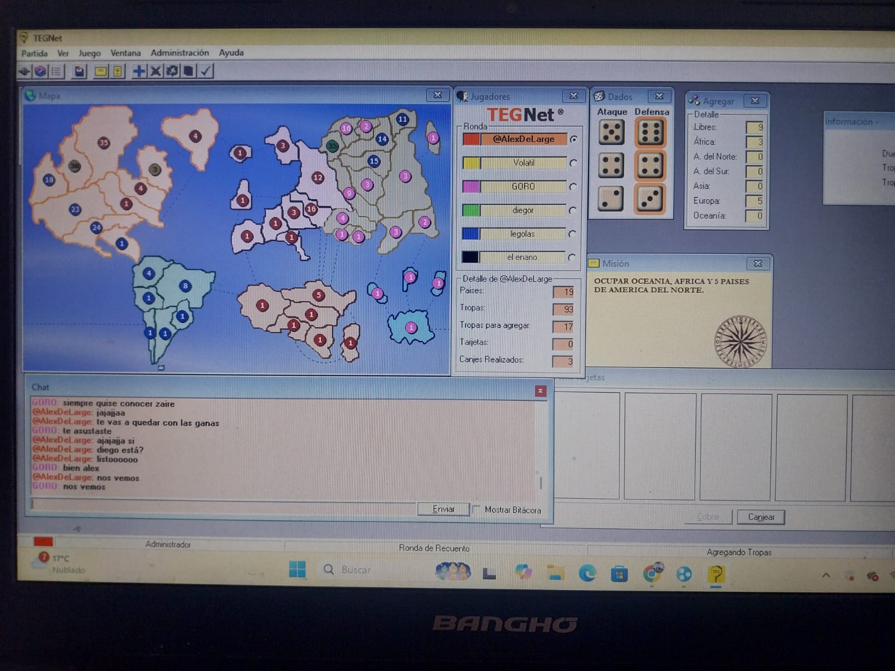The image size is (895, 671).
Task: Open the Administración menu
Action: tap(180, 53)
